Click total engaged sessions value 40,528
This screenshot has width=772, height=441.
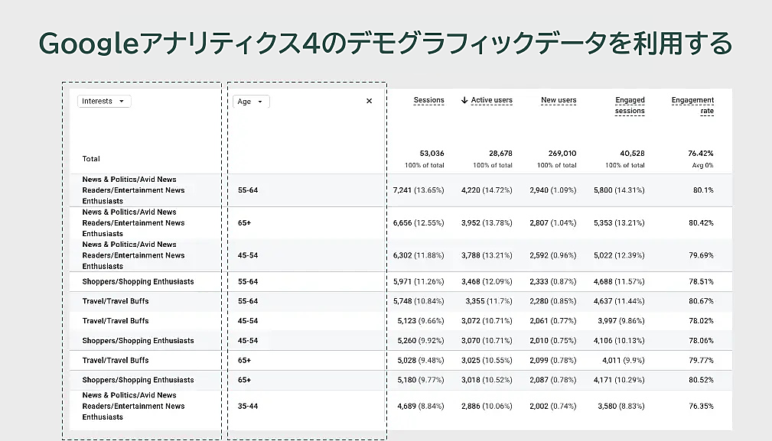point(632,154)
